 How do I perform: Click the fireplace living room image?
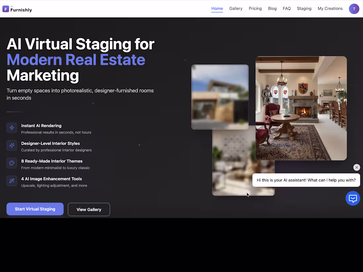[301, 108]
